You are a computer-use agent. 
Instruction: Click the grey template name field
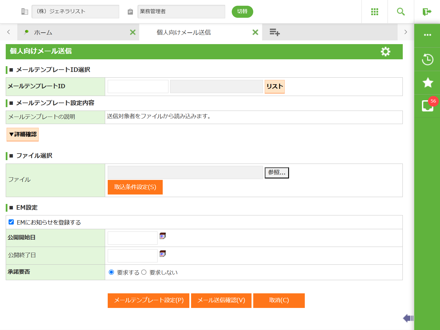[217, 87]
